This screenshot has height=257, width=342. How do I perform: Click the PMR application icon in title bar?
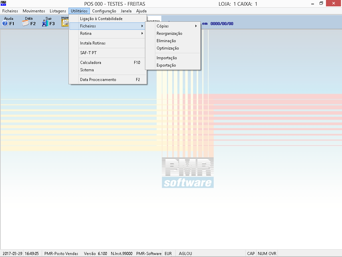click(3, 3)
